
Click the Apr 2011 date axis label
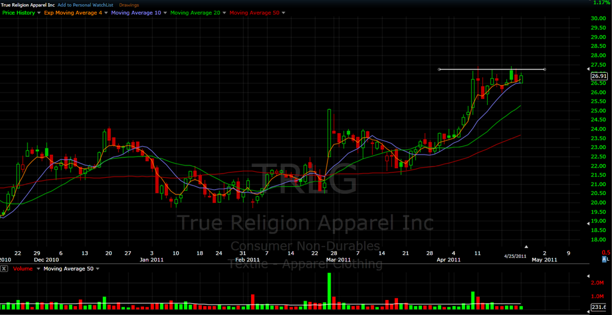(x=448, y=260)
